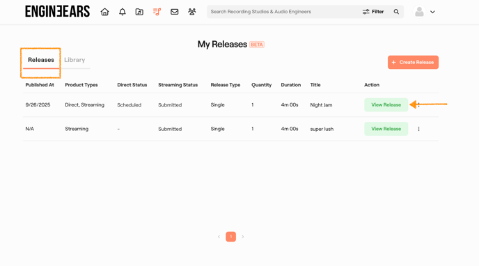Image resolution: width=479 pixels, height=266 pixels.
Task: View Release for super lush
Action: pyautogui.click(x=386, y=129)
